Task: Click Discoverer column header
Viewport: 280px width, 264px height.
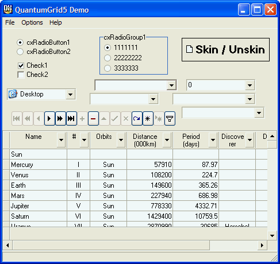Action: point(232,140)
